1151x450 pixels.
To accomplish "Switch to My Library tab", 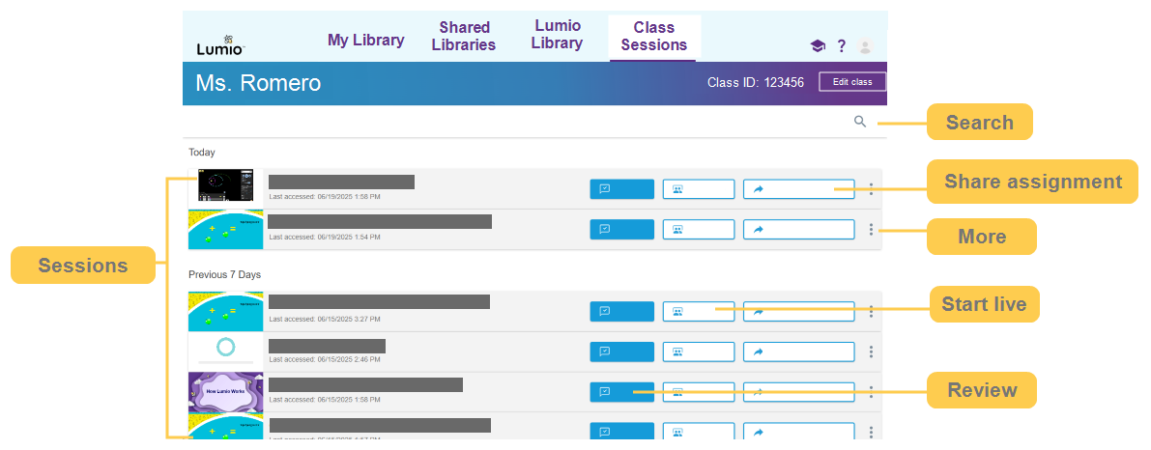I will pyautogui.click(x=365, y=41).
